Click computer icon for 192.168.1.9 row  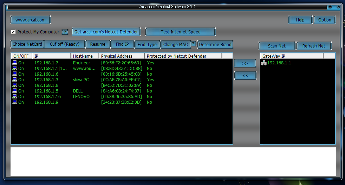point(14,102)
